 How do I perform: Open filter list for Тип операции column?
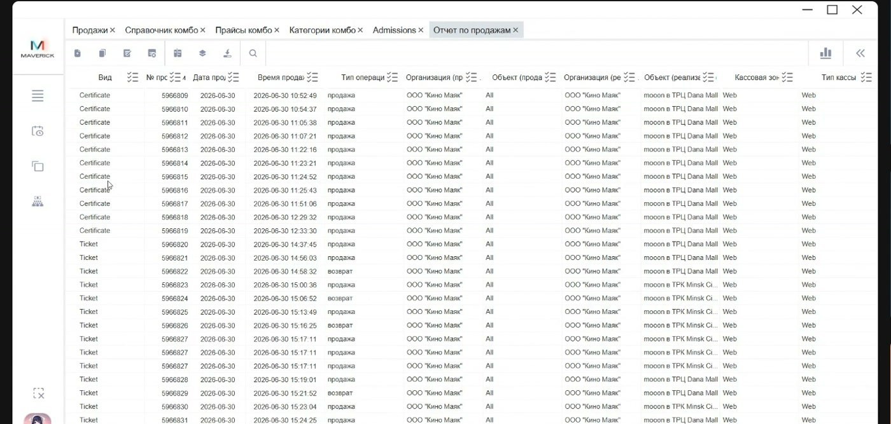392,78
